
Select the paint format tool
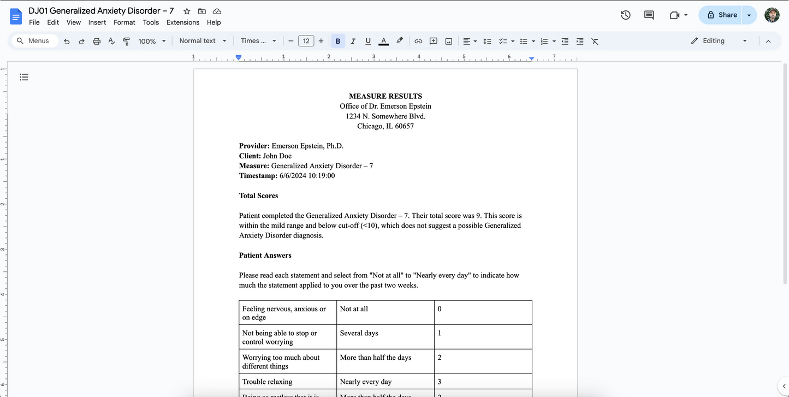tap(127, 41)
